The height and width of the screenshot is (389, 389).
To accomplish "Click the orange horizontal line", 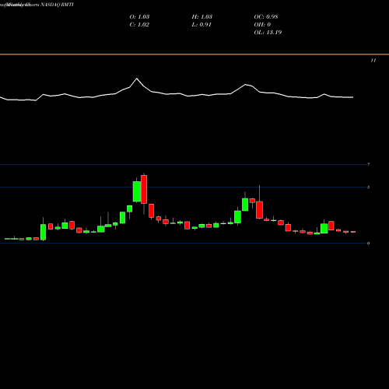I will click(x=194, y=54).
